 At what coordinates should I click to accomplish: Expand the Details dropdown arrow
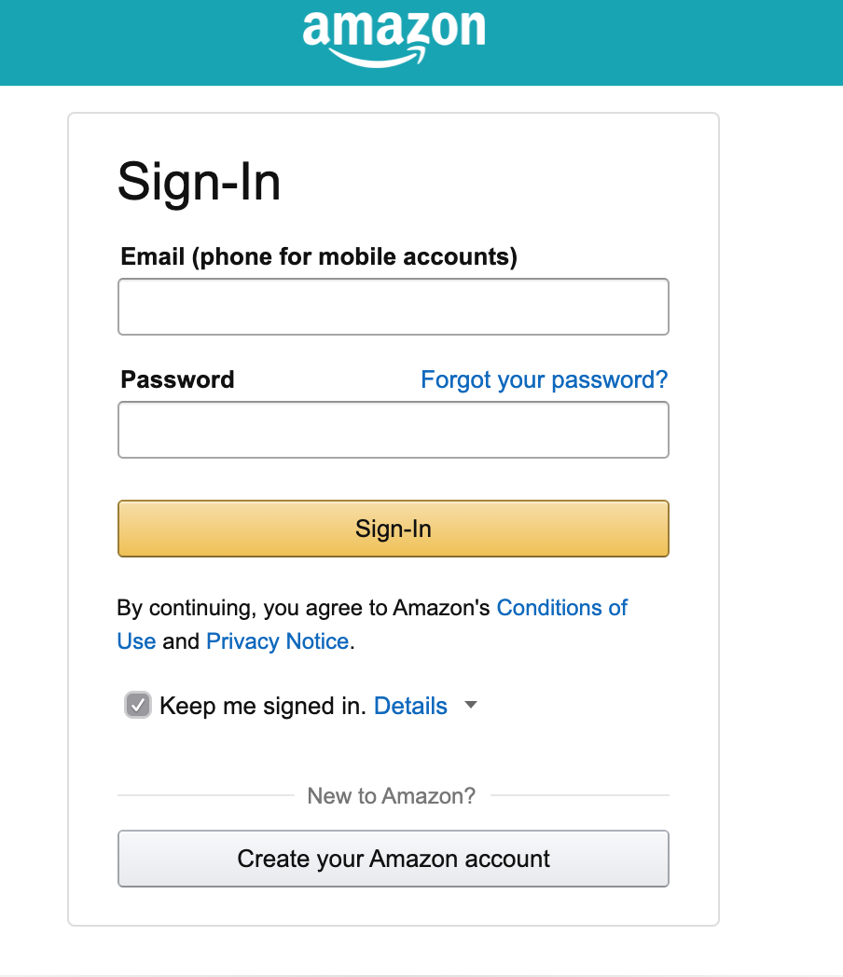[x=471, y=706]
